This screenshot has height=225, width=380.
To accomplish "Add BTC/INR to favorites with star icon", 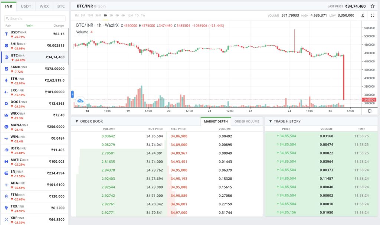I will pyautogui.click(x=373, y=6).
